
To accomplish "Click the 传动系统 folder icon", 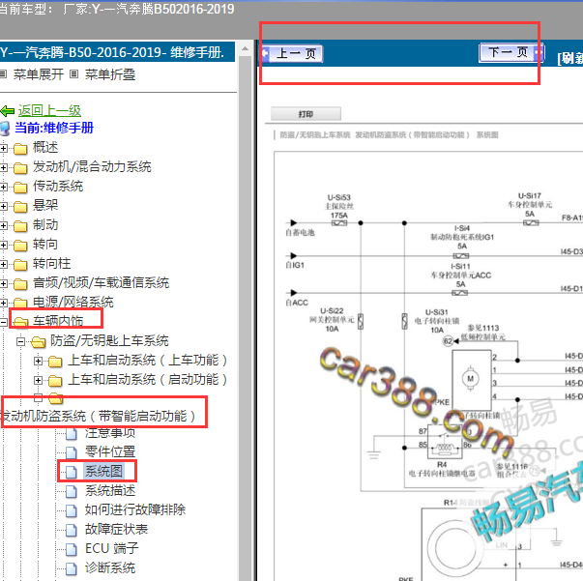I will pos(21,188).
